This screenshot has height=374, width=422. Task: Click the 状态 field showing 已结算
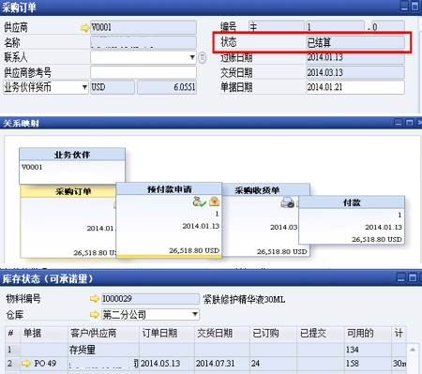coord(355,42)
